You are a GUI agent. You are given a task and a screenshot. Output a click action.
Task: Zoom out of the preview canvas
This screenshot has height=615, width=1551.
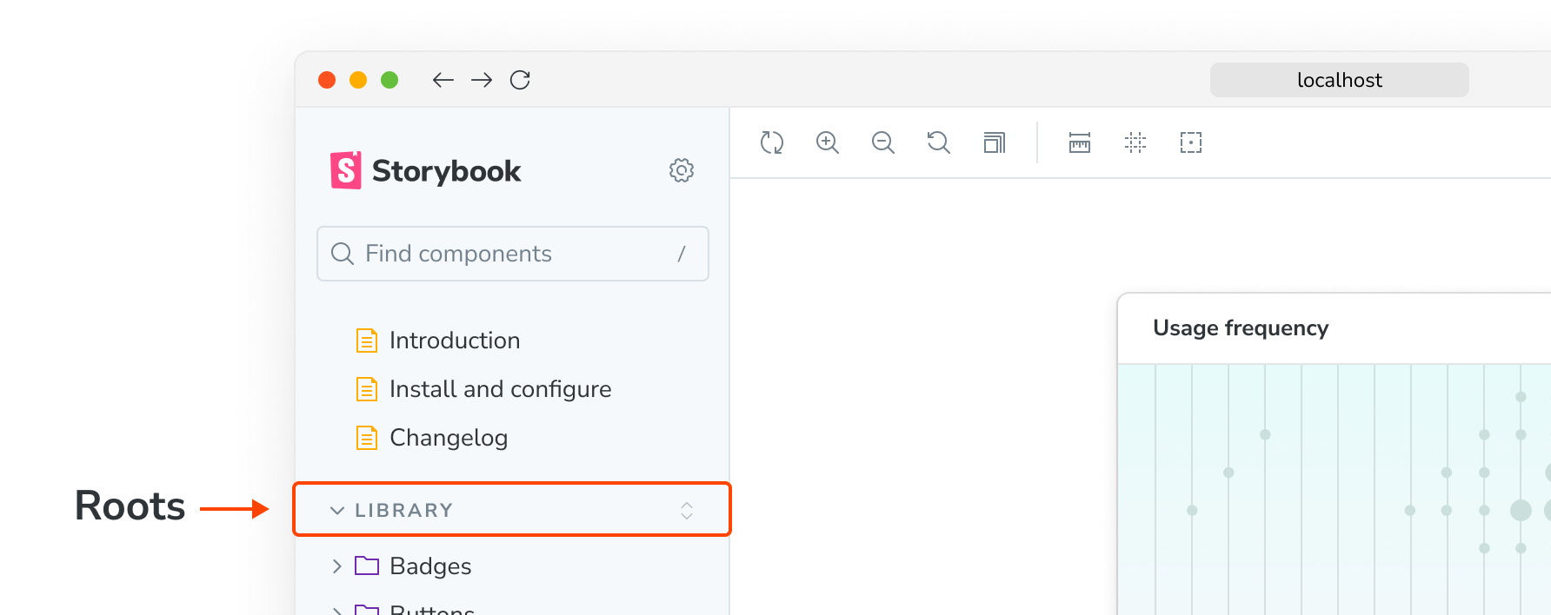882,142
